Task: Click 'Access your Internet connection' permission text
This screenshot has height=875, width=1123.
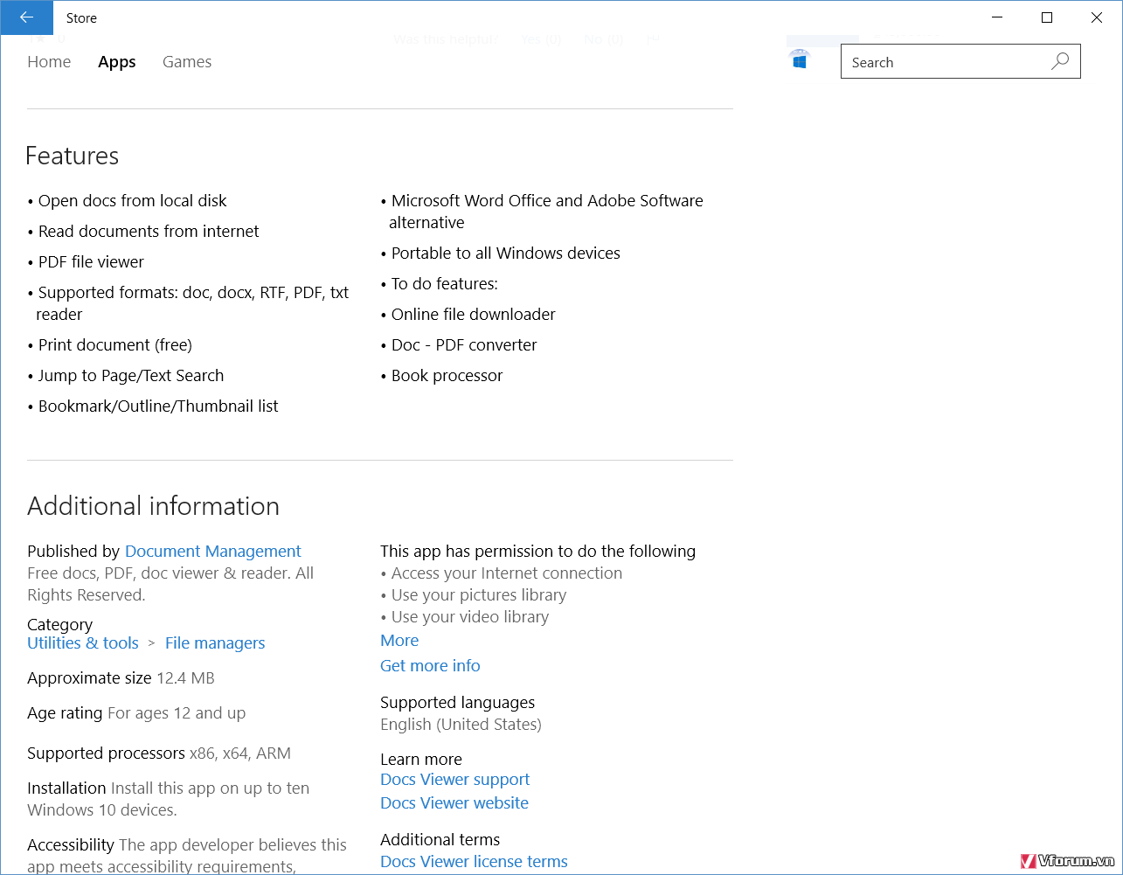Action: click(507, 573)
